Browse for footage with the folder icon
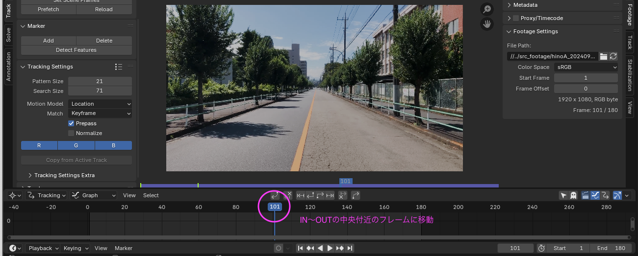Screen dimensions: 638x256 coord(604,56)
